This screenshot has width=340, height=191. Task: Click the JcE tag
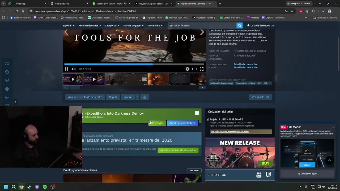pyautogui.click(x=259, y=83)
